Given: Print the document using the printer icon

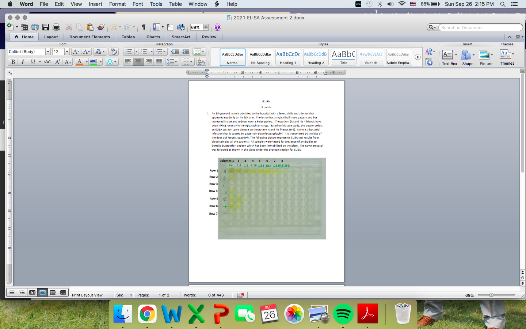Looking at the screenshot, I should pos(56,27).
